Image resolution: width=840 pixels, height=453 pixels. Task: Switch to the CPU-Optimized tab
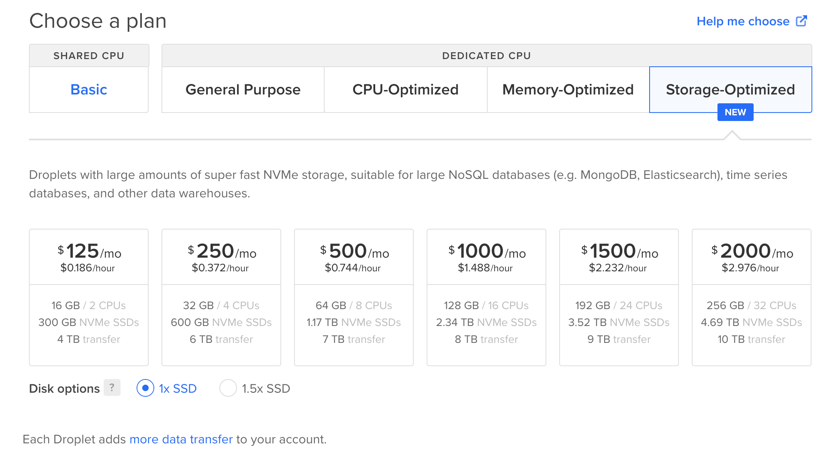click(406, 90)
